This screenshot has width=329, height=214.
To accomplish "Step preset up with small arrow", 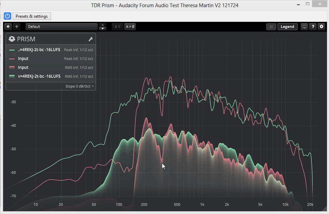I will 102,25.
